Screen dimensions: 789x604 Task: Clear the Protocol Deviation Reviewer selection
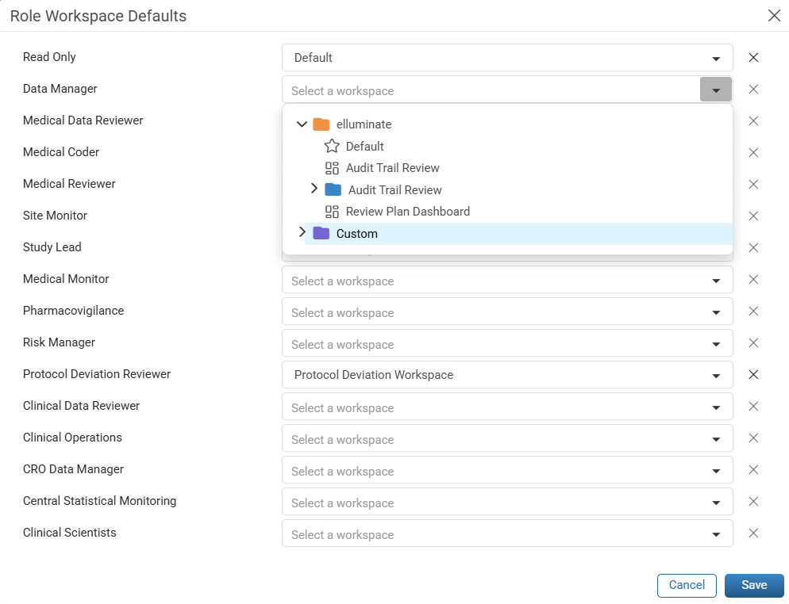pyautogui.click(x=752, y=374)
